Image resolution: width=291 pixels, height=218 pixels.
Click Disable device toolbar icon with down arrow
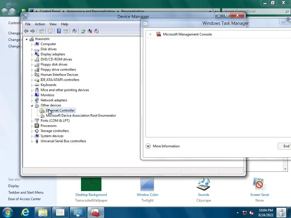pos(96,31)
